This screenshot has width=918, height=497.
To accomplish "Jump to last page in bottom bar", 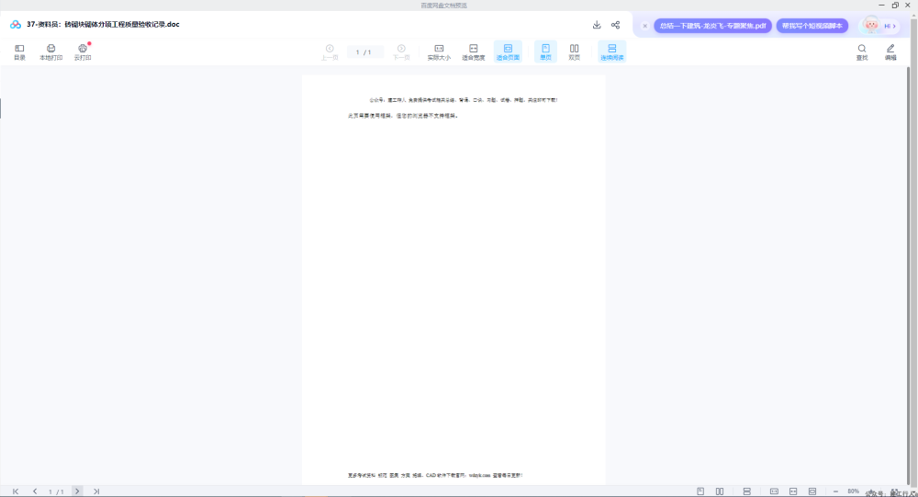I will click(96, 491).
